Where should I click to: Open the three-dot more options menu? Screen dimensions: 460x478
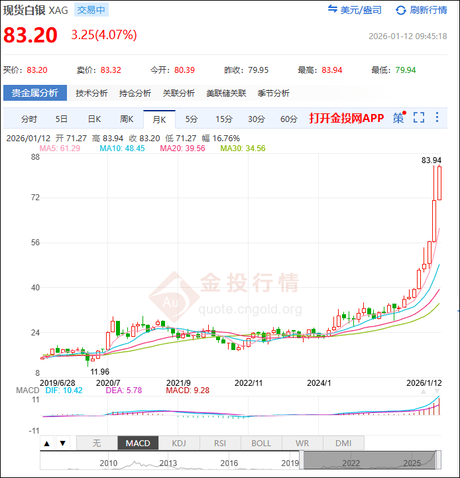[437, 118]
